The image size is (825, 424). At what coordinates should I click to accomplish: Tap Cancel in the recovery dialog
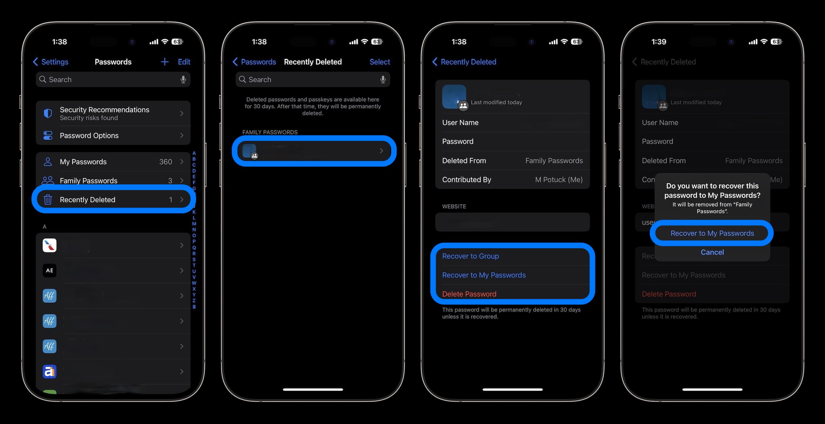coord(712,252)
